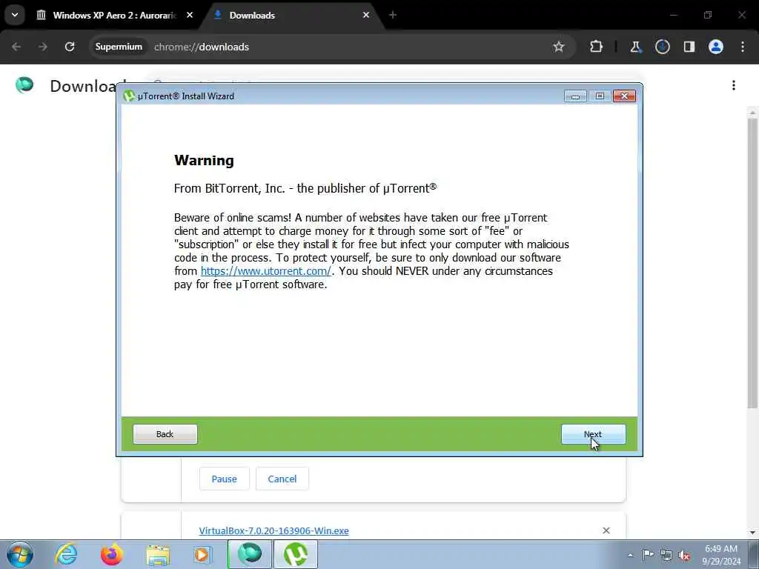Show hidden system tray icons
The width and height of the screenshot is (759, 569).
[630, 555]
